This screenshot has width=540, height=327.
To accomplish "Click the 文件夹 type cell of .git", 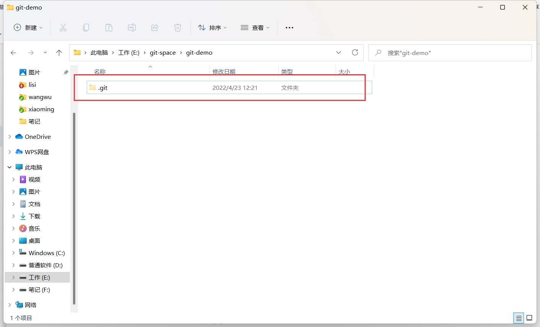I will tap(290, 88).
